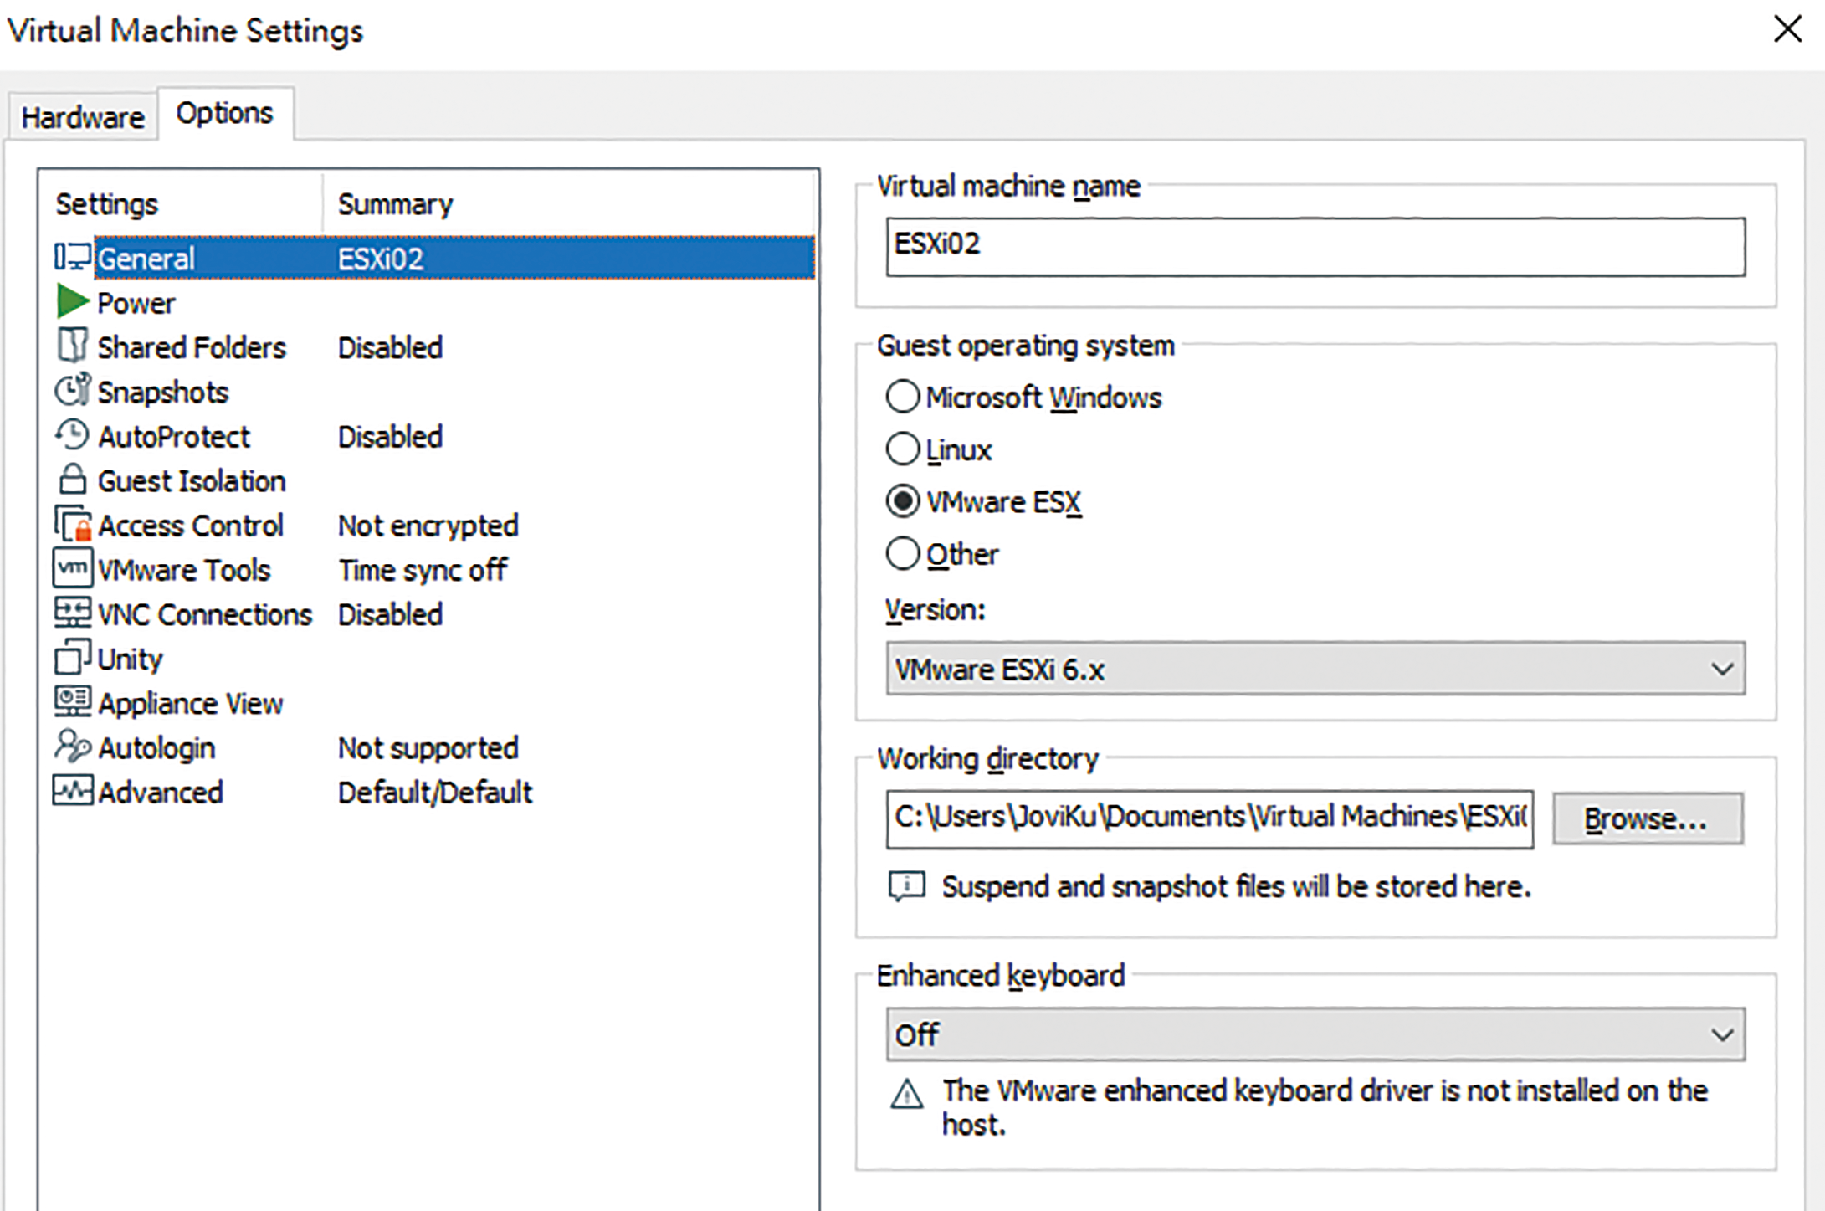The height and width of the screenshot is (1211, 1825).
Task: Click the Autologin user-key icon
Action: (73, 747)
